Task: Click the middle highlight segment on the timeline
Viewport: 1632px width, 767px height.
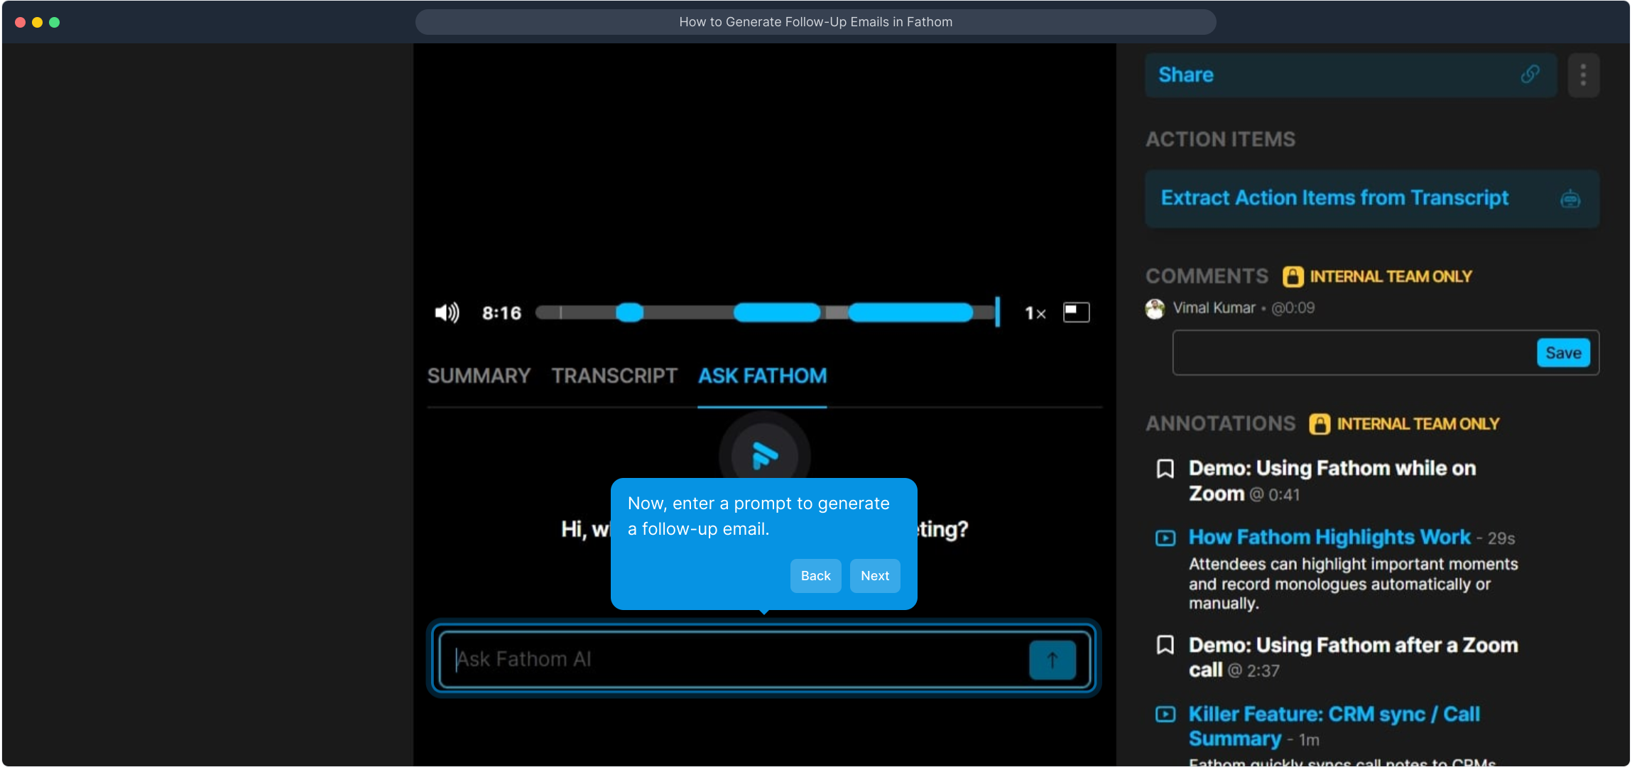Action: (777, 312)
